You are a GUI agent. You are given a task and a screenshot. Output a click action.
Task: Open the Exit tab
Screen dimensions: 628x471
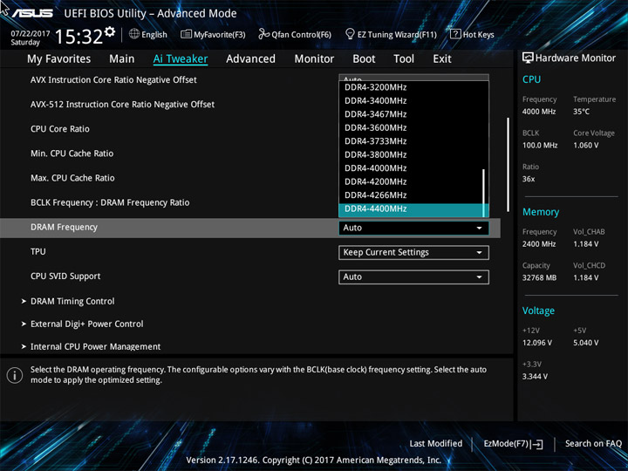tap(442, 59)
